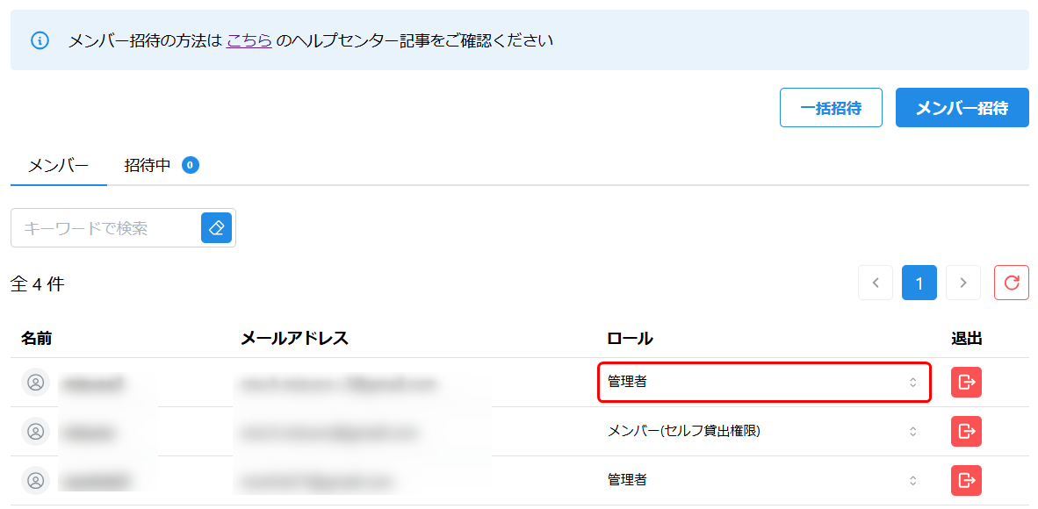The height and width of the screenshot is (509, 1038).
Task: Click the 名前 column header
Action: (x=36, y=338)
